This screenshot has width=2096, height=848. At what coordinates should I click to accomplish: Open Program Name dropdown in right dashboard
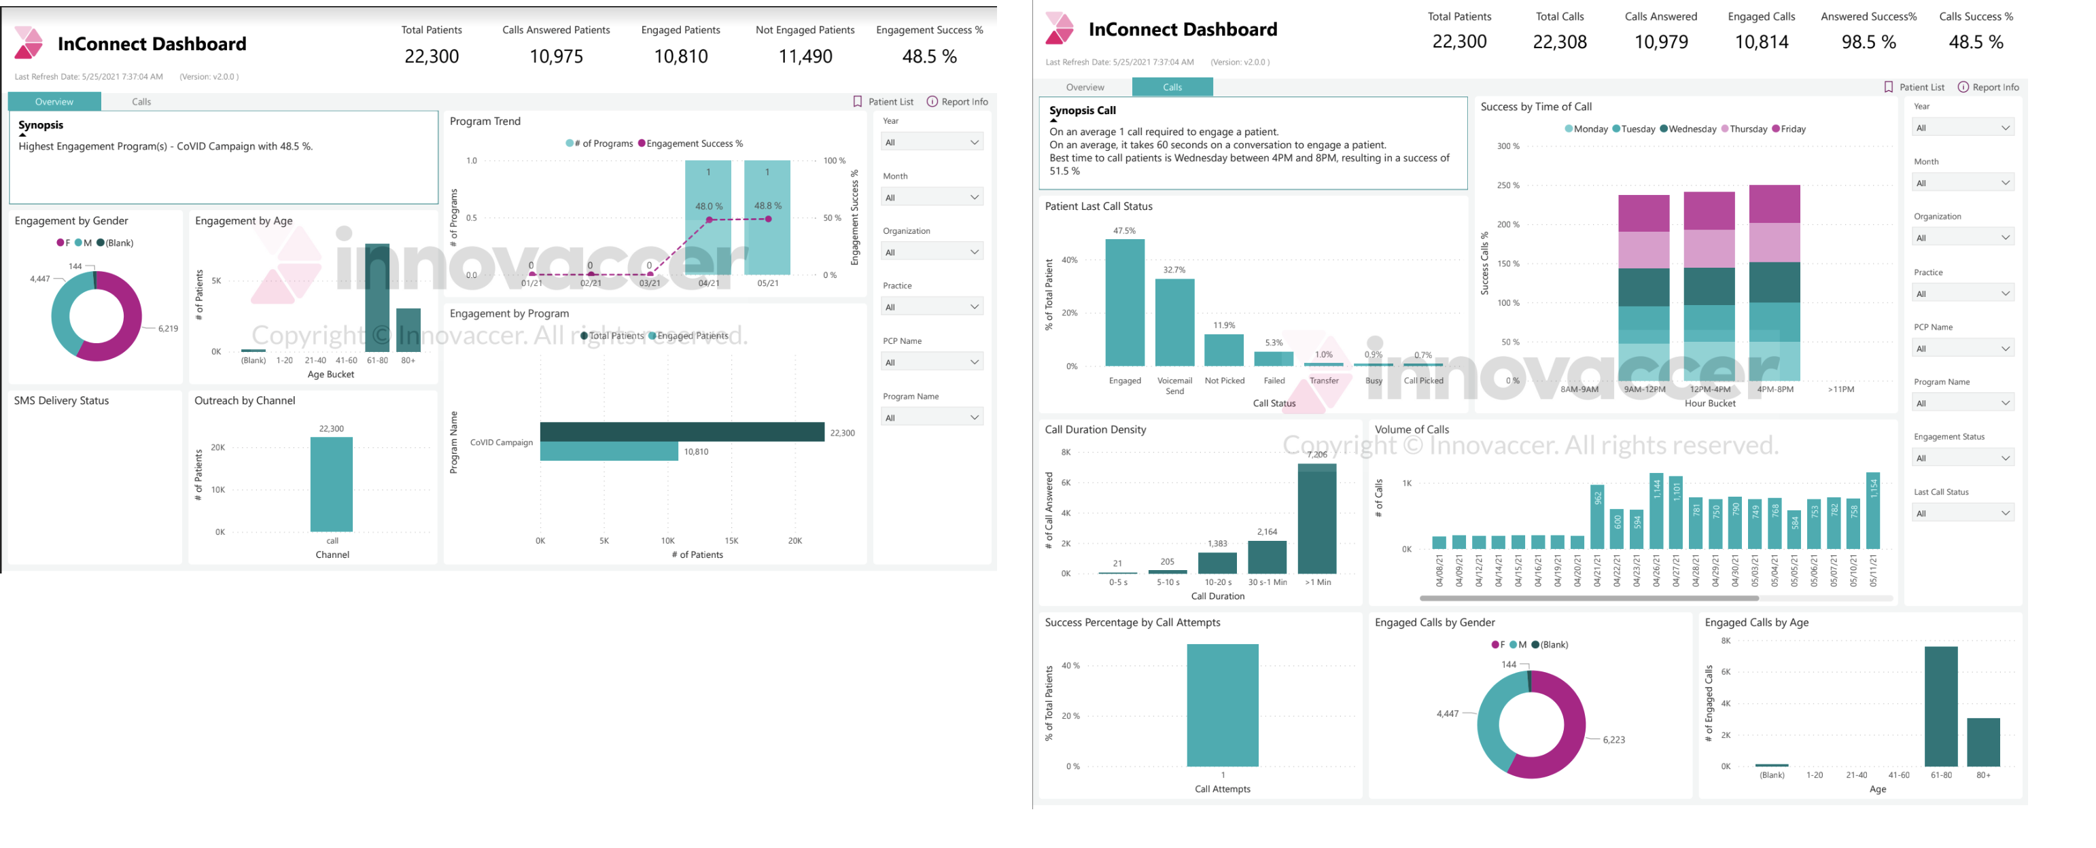(x=1963, y=403)
